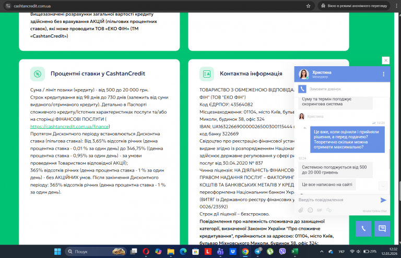Click the chat bubbles icon next to GIF
This screenshot has height=258, width=401.
(x=329, y=210)
